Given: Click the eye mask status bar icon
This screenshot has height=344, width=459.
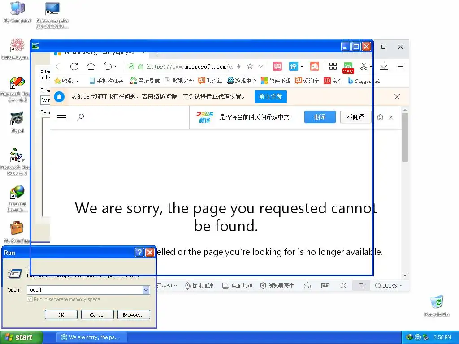Looking at the screenshot, I should click(x=325, y=285).
